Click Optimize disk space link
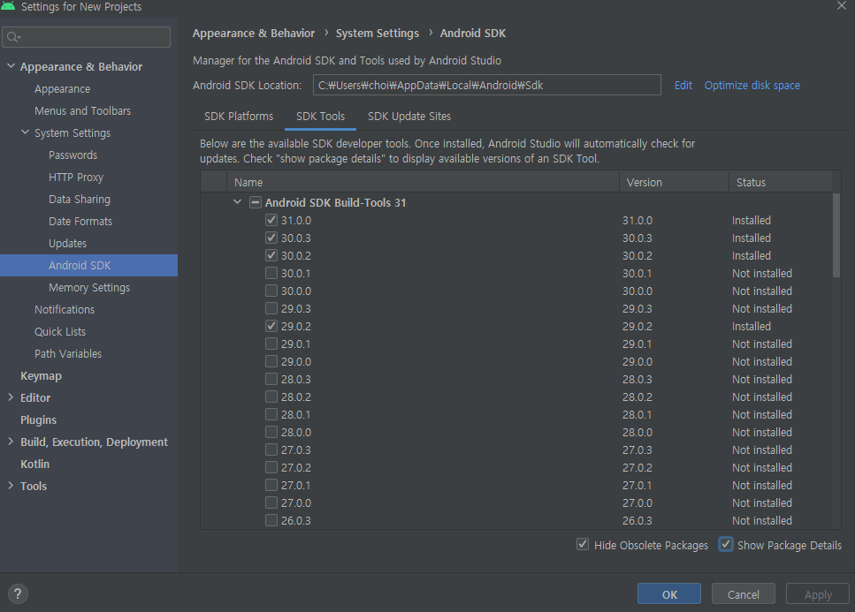The image size is (855, 612). click(752, 86)
